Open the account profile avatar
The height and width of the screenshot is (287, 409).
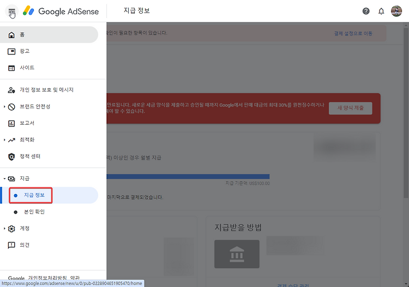tap(396, 11)
